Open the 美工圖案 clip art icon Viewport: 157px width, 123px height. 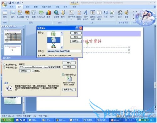tap(20, 14)
